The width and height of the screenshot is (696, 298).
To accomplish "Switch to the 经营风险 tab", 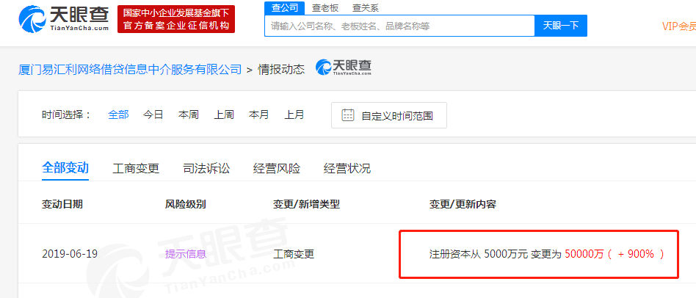I will pyautogui.click(x=277, y=169).
